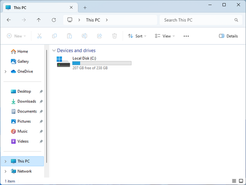Expand the Network tree node
Screen dimensions: 246x185
(5, 171)
